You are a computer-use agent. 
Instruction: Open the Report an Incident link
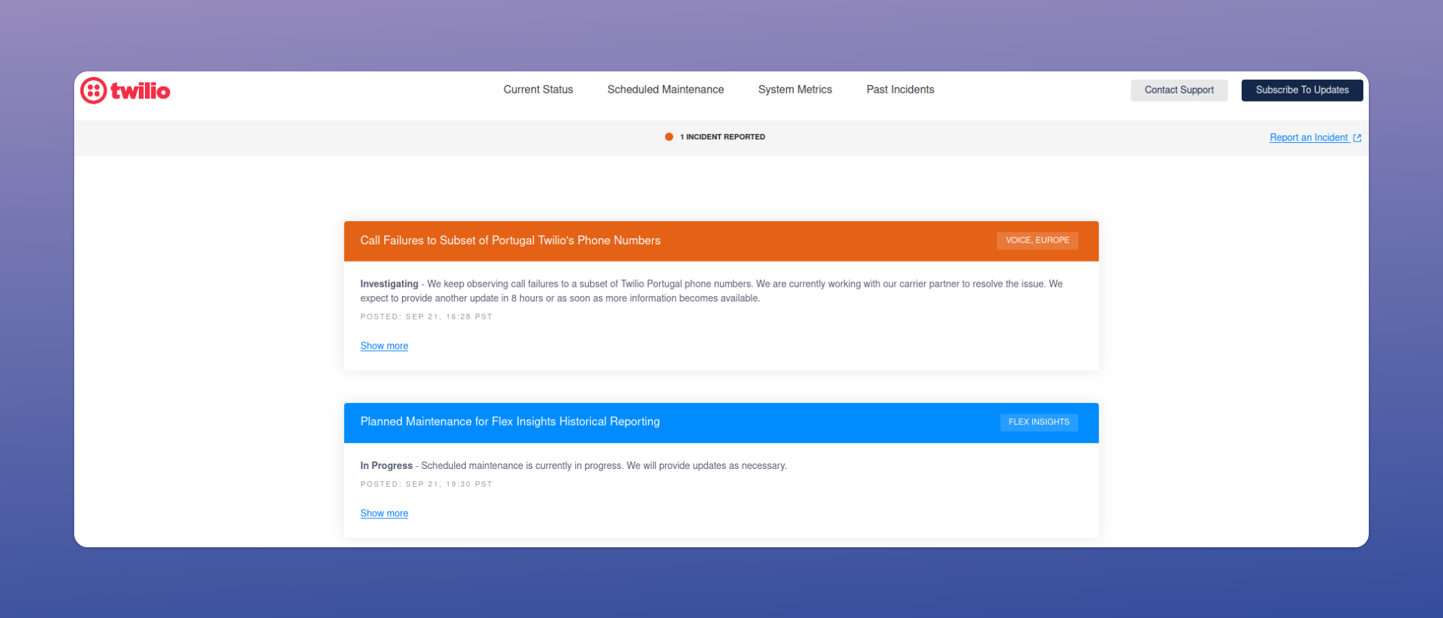1309,137
